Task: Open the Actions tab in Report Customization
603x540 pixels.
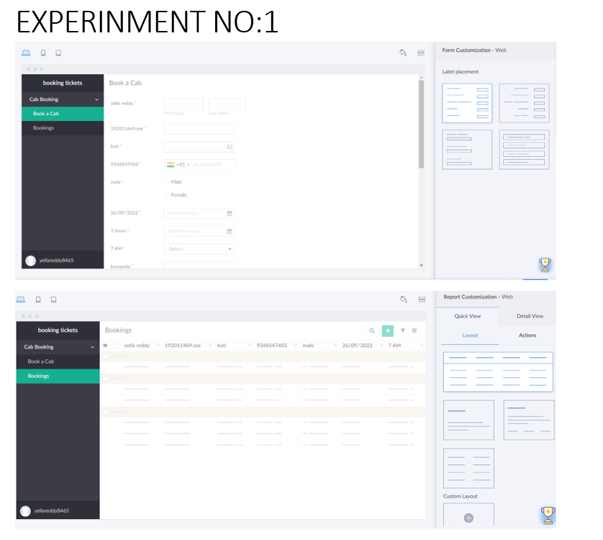Action: pyautogui.click(x=528, y=336)
